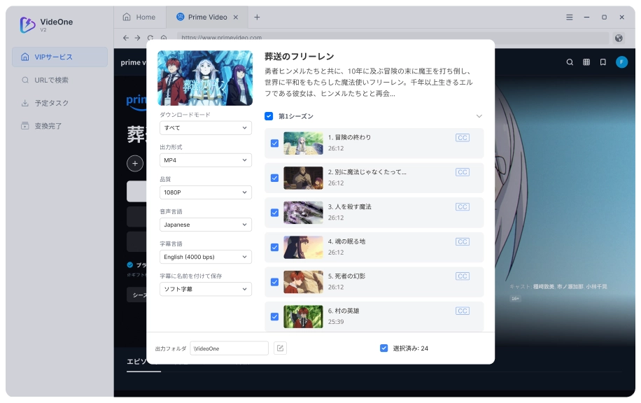641x403 pixels.
Task: Click the page reload icon
Action: point(150,38)
